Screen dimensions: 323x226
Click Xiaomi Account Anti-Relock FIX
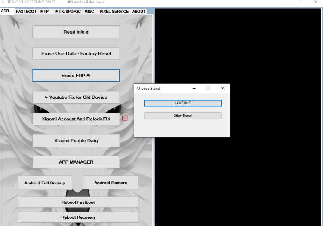point(76,119)
